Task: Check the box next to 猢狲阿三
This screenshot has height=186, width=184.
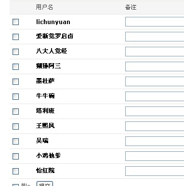Action: pyautogui.click(x=15, y=66)
